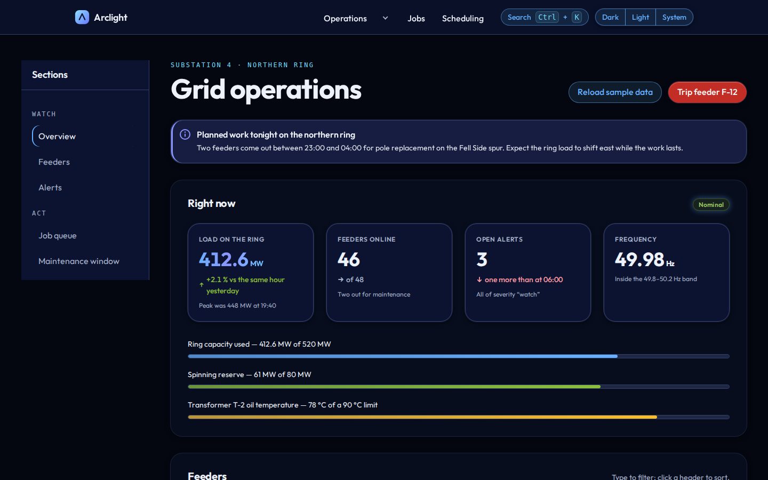Viewport: 768px width, 480px height.
Task: Switch to the Light theme
Action: (x=641, y=17)
